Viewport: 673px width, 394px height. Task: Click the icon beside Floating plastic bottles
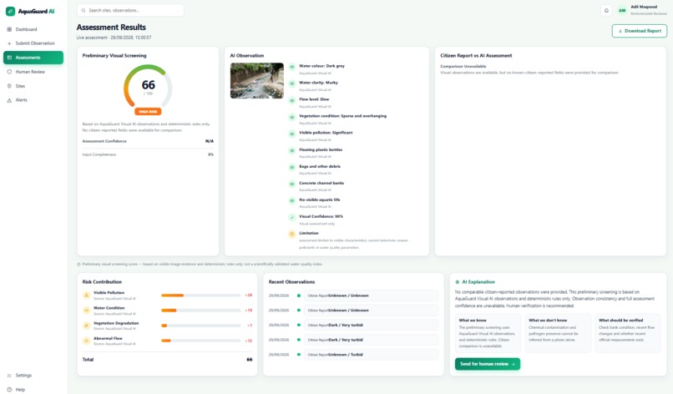click(x=292, y=150)
